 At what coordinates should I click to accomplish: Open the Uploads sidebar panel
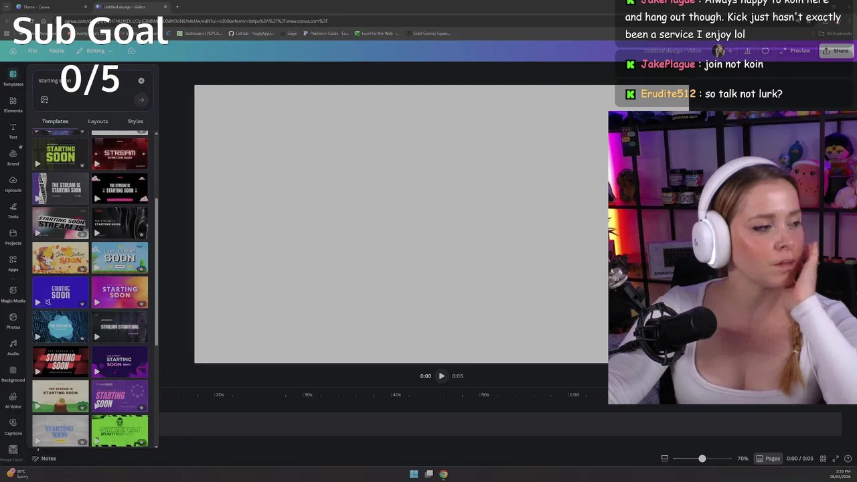[13, 184]
